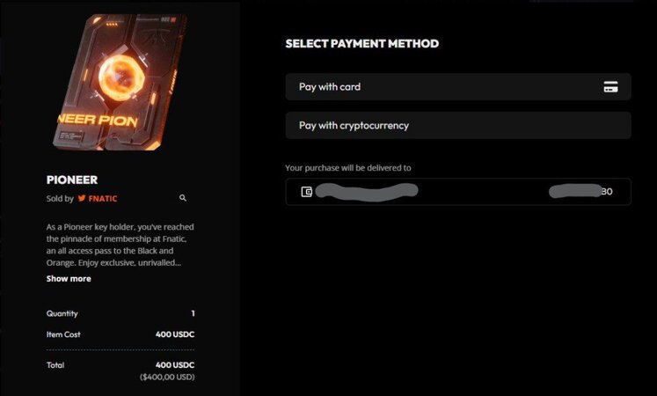Screen dimensions: 657x396
Task: Click the credit card icon
Action: click(610, 87)
